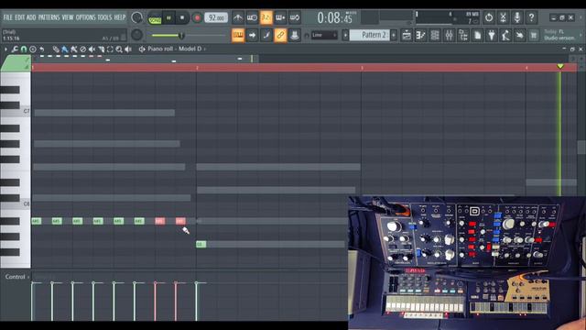
Task: Pause playback with the transport pause button
Action: (168, 17)
